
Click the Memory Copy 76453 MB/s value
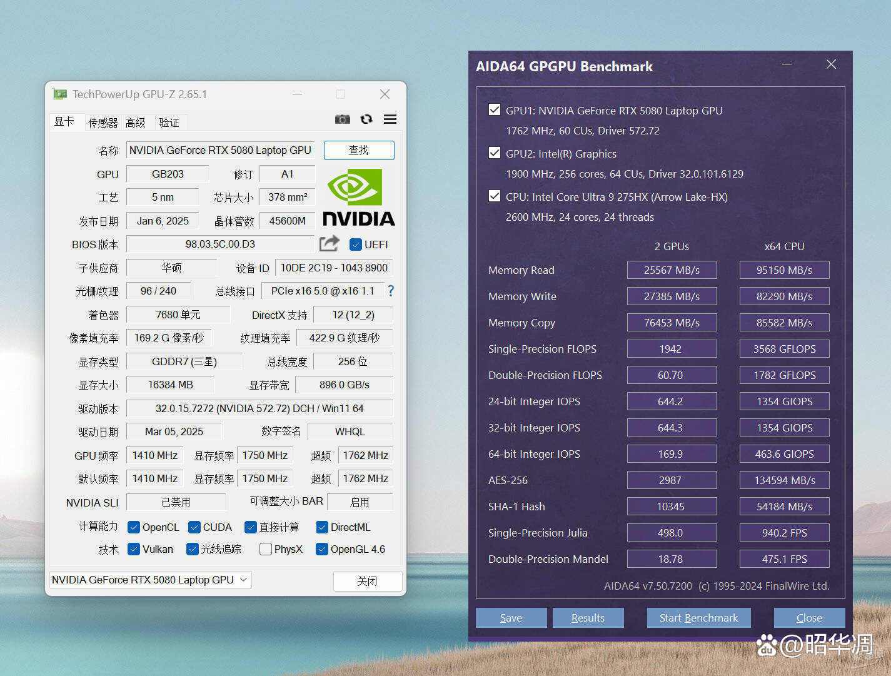point(672,323)
